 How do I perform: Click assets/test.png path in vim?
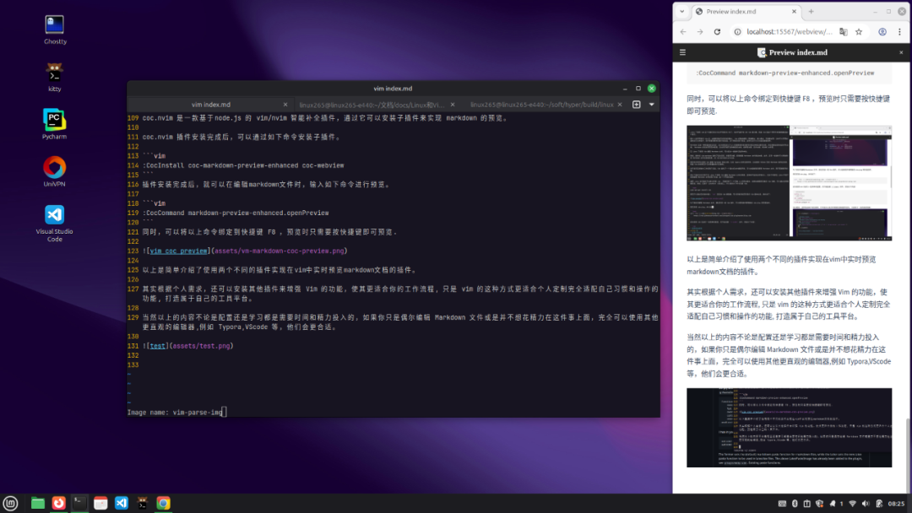[x=201, y=346]
